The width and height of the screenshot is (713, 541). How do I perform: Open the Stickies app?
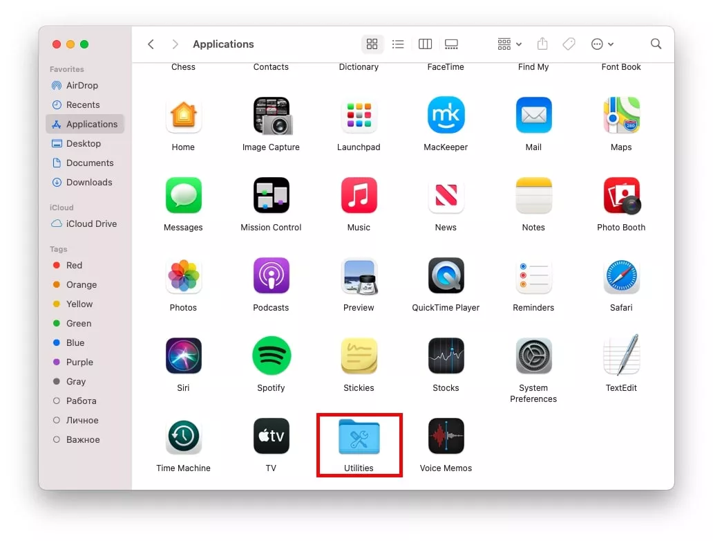point(359,356)
